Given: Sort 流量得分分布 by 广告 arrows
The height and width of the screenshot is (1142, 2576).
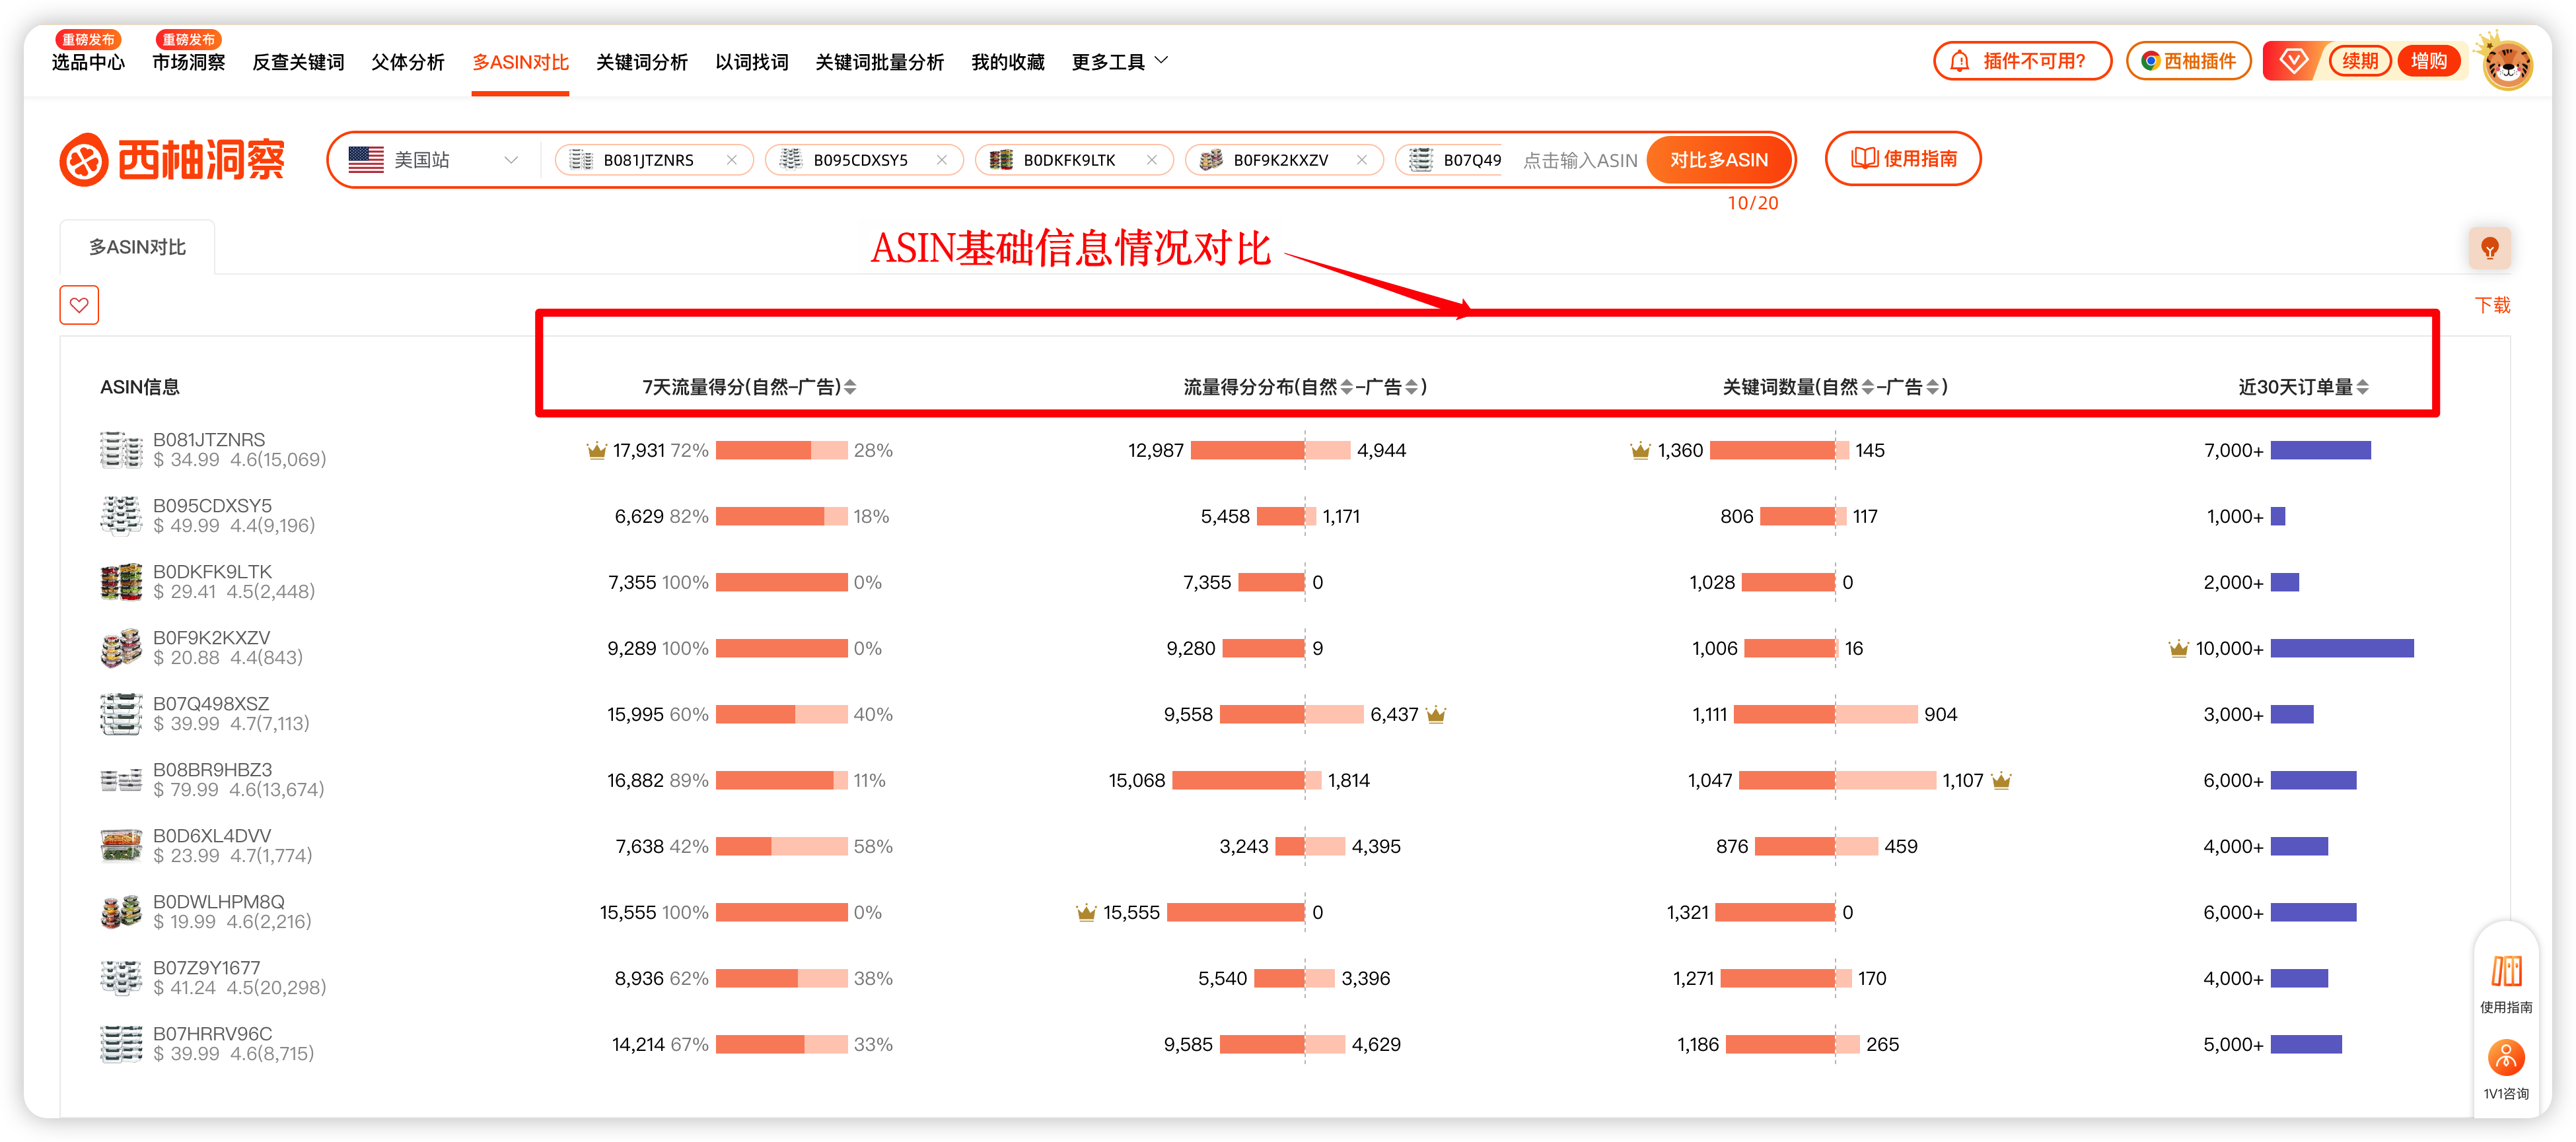Looking at the screenshot, I should [1411, 387].
